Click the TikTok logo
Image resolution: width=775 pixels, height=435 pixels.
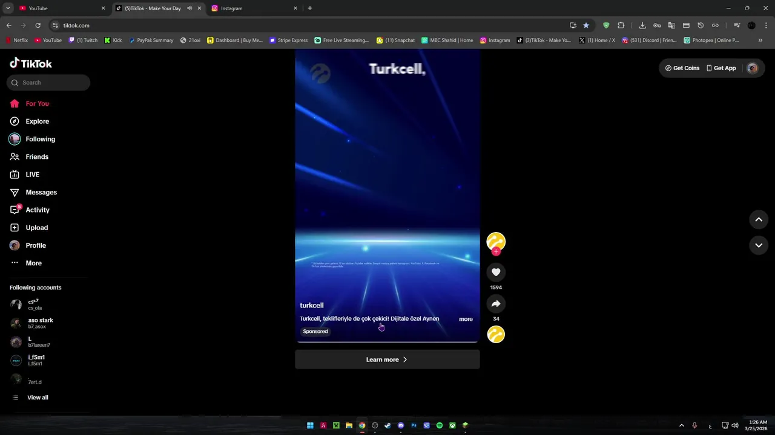coord(31,63)
